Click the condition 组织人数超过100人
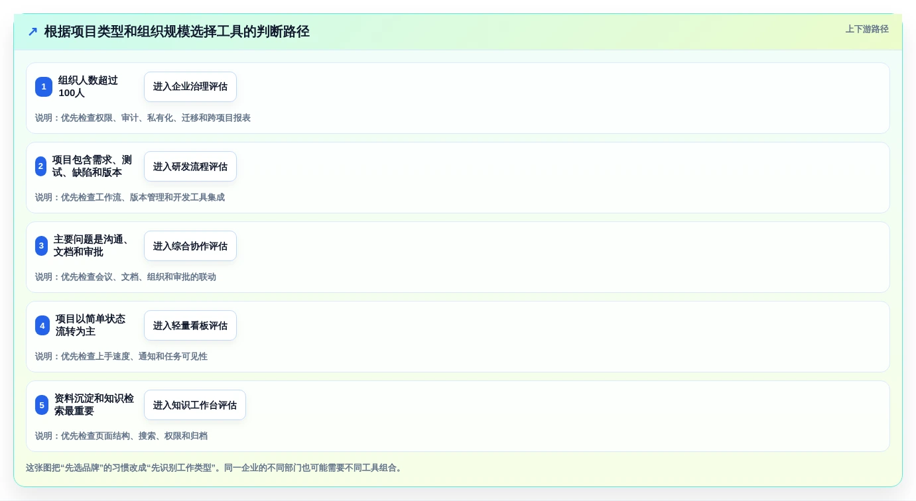 (88, 87)
